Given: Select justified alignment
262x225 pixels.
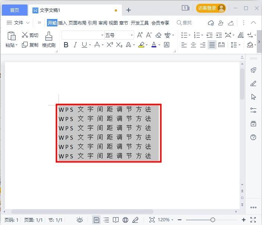Looking at the screenshot, I should click(x=212, y=45).
